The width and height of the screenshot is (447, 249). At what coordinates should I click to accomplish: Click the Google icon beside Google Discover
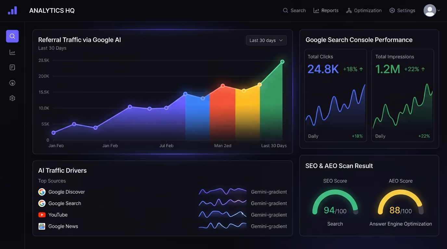[x=42, y=192]
